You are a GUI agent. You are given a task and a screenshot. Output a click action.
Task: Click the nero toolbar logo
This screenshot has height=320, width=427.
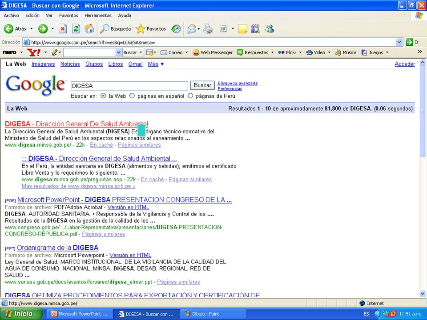tap(9, 52)
